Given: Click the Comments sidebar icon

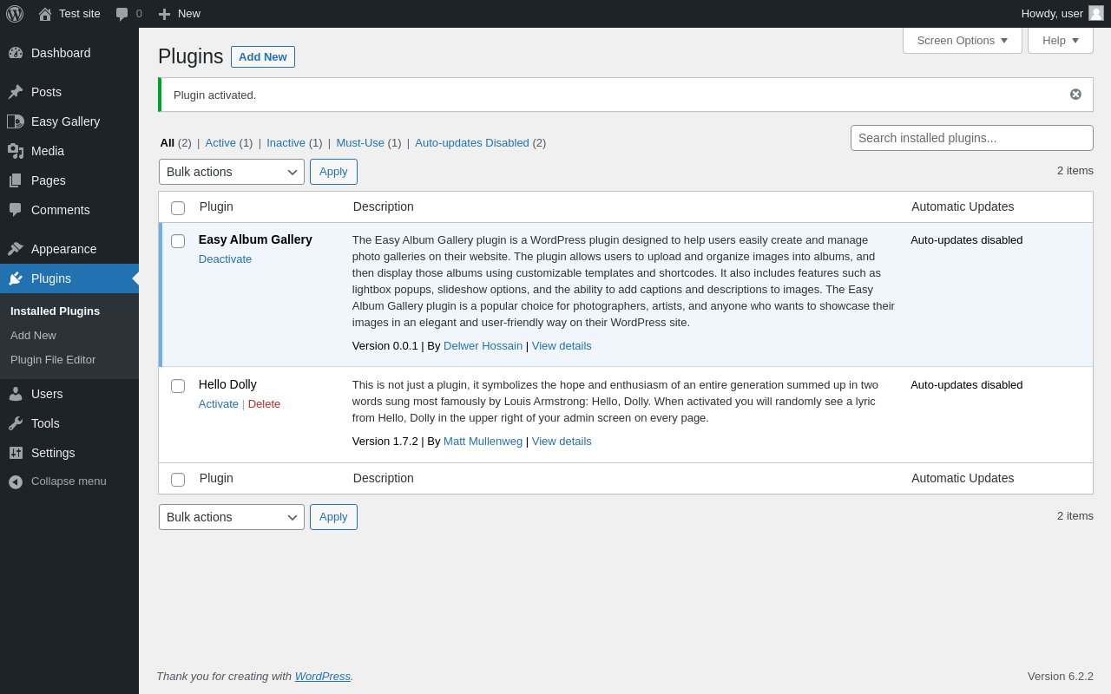Looking at the screenshot, I should pyautogui.click(x=16, y=210).
